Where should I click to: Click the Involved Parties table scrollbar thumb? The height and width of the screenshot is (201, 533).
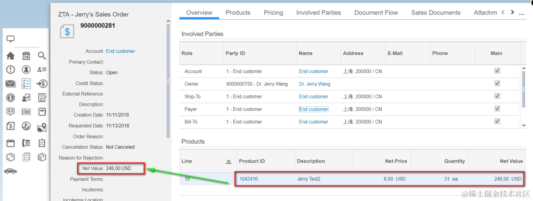pos(523,89)
